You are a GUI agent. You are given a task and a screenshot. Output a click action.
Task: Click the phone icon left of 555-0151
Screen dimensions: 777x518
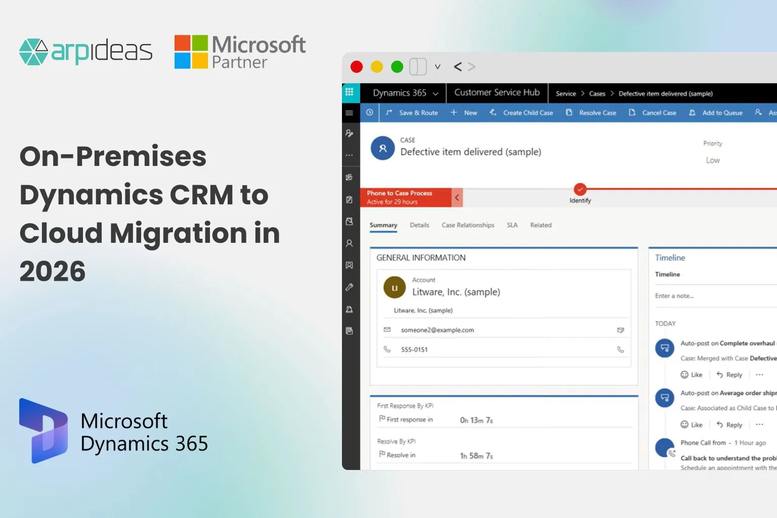[x=387, y=349]
